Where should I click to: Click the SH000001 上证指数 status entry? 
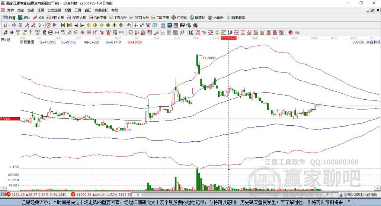[359, 194]
